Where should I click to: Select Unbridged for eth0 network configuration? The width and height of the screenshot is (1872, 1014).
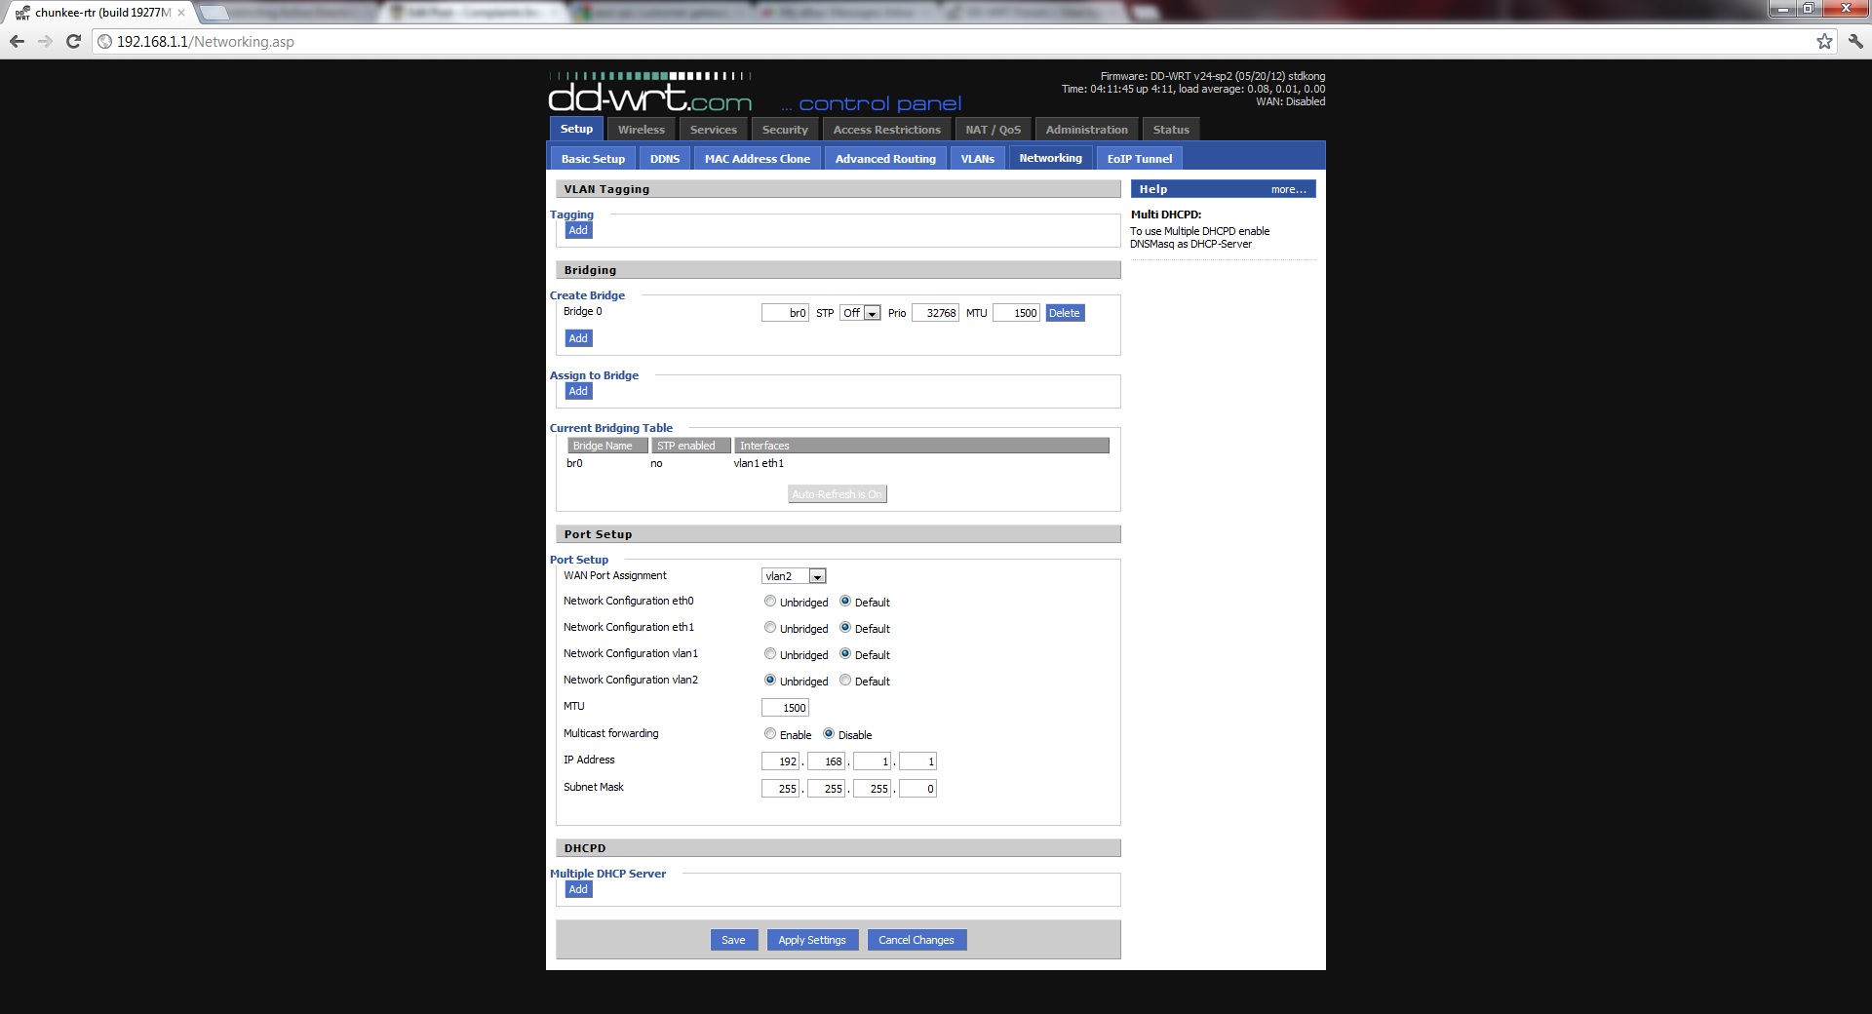[x=770, y=602]
